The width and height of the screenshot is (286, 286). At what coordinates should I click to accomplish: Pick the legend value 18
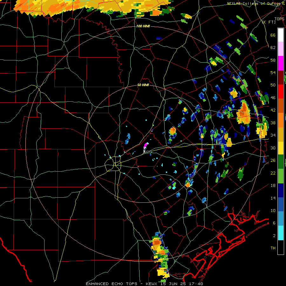point(273,185)
